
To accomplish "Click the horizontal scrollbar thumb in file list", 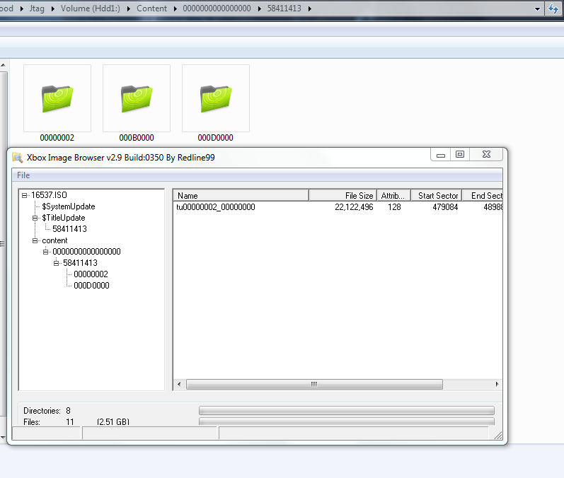I will click(x=314, y=385).
